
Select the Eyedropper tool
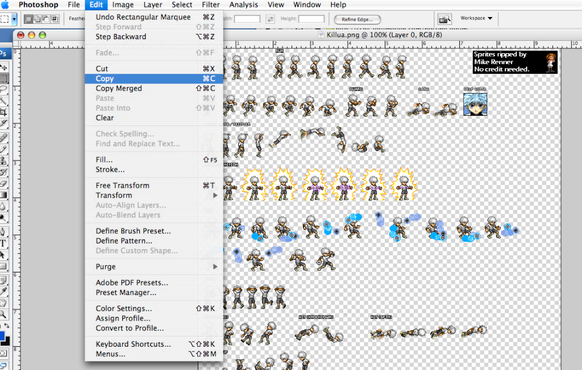4,292
